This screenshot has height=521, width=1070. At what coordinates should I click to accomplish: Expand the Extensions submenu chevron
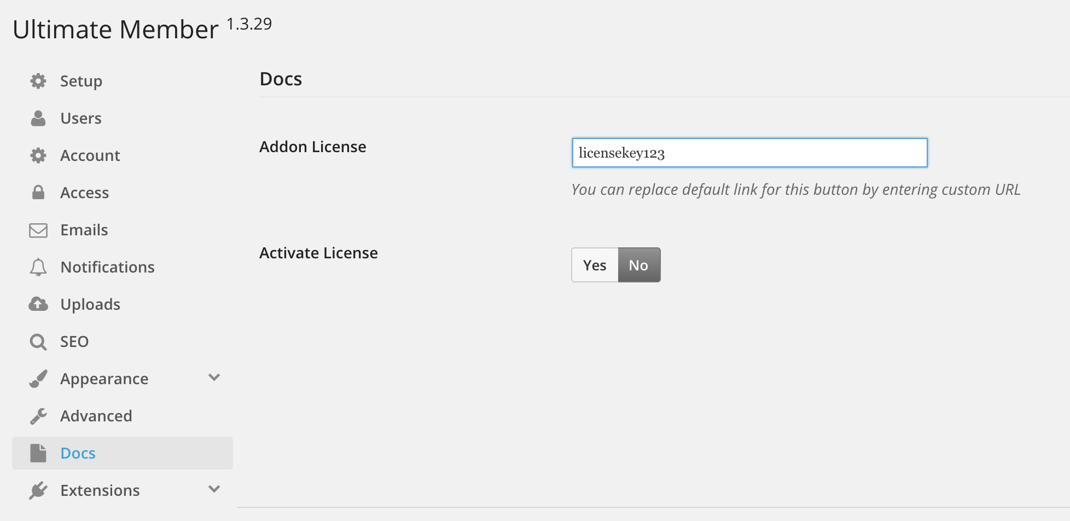pyautogui.click(x=214, y=489)
